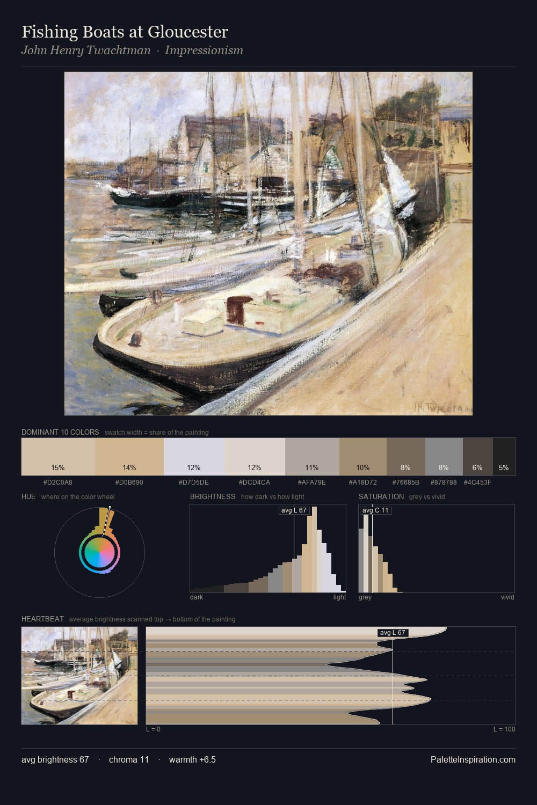Click the 10% brown-khaki swatch

click(x=363, y=457)
